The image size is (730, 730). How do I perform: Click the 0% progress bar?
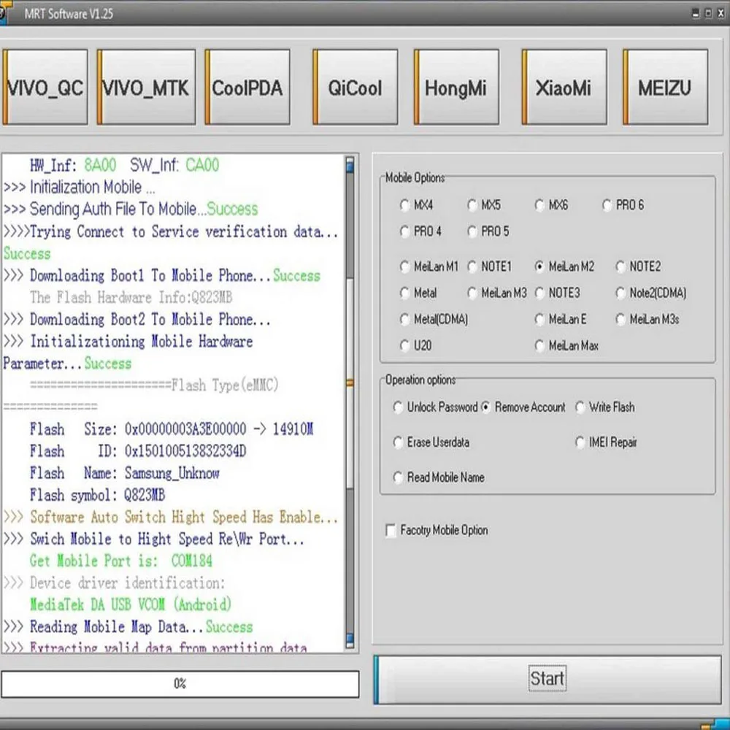click(x=180, y=684)
